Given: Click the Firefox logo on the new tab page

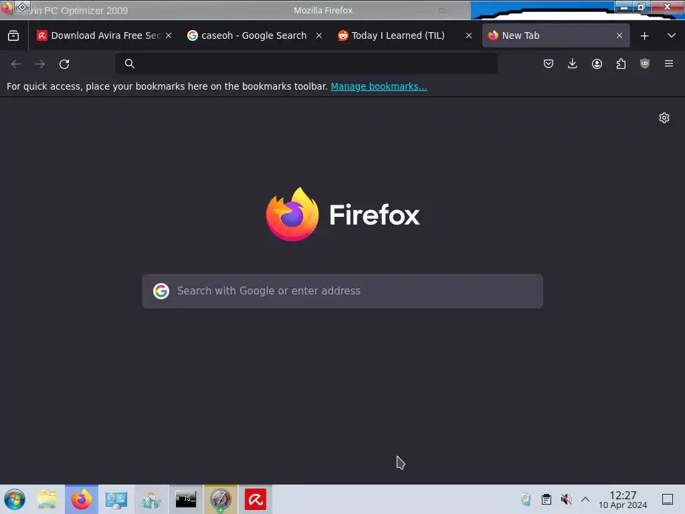Looking at the screenshot, I should point(292,214).
